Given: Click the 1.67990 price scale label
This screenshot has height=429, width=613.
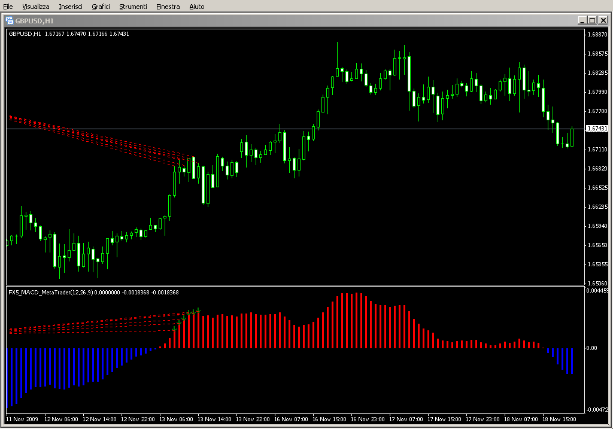Looking at the screenshot, I should tap(598, 92).
